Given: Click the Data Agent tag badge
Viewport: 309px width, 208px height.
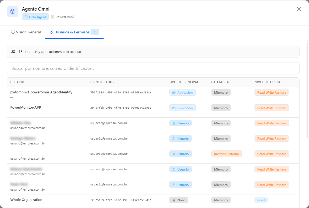Looking at the screenshot, I should tap(35, 17).
